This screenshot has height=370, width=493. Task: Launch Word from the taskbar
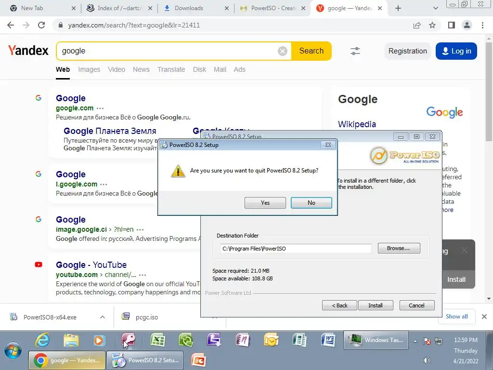pos(328,340)
